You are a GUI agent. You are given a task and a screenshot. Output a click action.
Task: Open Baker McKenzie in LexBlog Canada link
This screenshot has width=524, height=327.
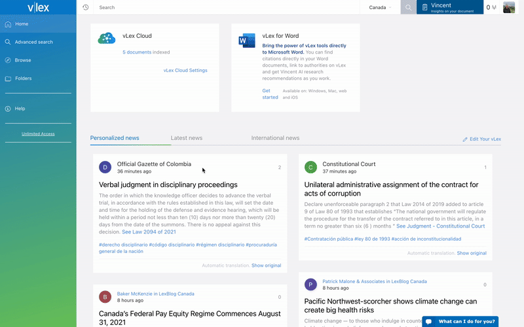[x=155, y=294]
